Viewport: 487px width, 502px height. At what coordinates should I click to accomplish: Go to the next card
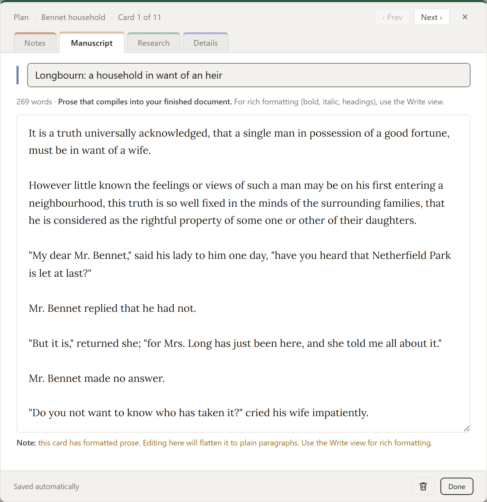point(431,17)
